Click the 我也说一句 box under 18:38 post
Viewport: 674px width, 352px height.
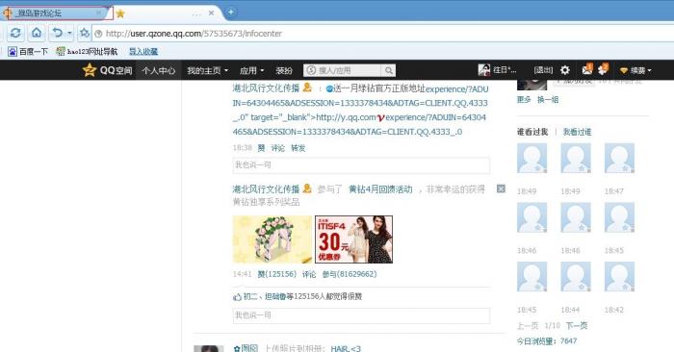coord(361,165)
